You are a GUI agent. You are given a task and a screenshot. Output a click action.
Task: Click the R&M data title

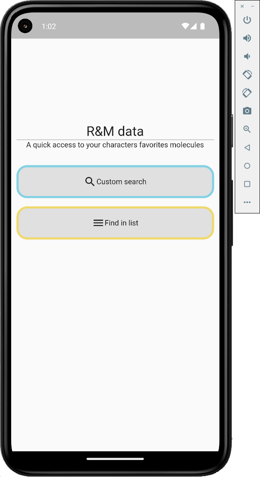click(115, 131)
